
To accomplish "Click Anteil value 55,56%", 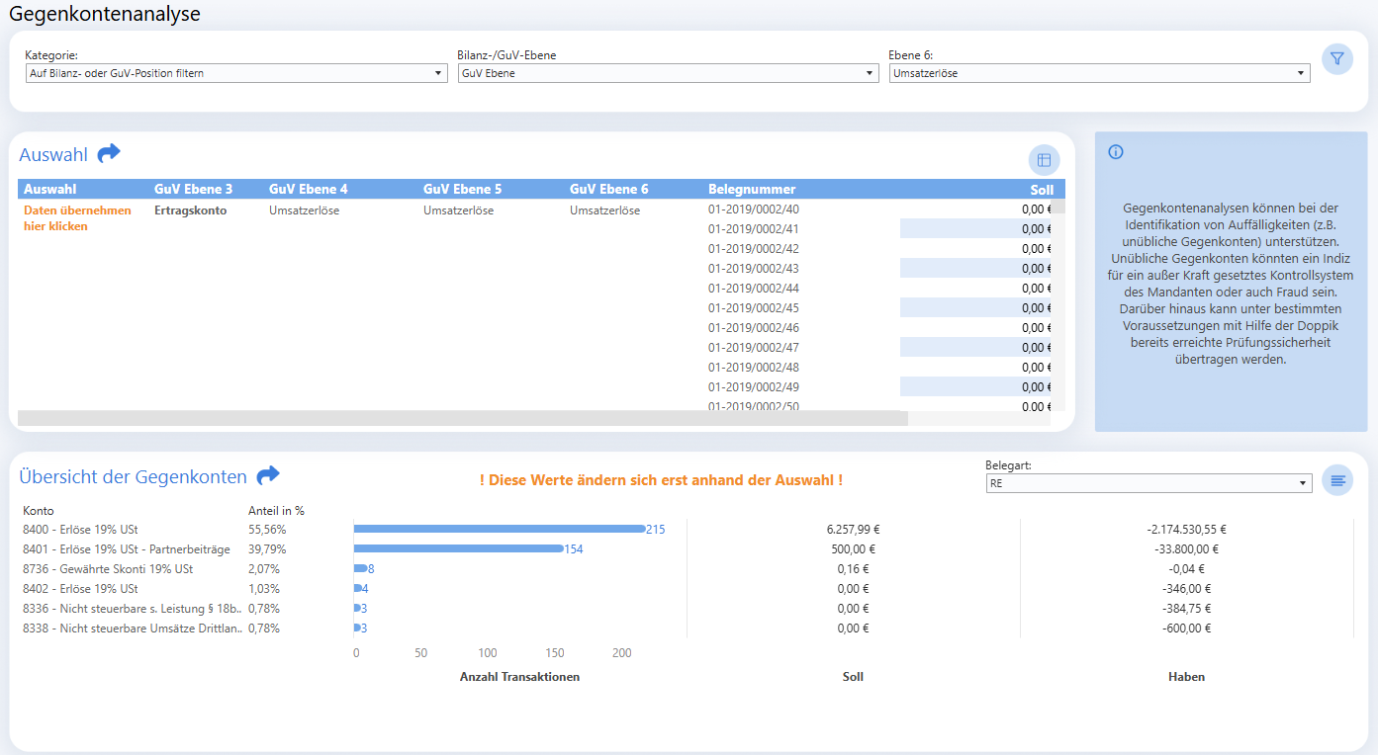I will [267, 530].
